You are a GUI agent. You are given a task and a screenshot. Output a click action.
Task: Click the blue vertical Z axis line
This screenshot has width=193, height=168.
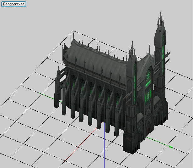click(x=104, y=148)
